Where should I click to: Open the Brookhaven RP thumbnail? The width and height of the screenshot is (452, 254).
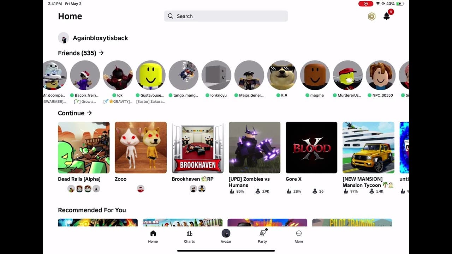(x=198, y=147)
